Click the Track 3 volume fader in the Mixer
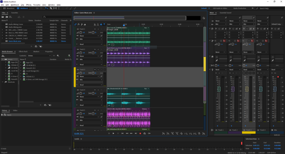 [x=247, y=89]
